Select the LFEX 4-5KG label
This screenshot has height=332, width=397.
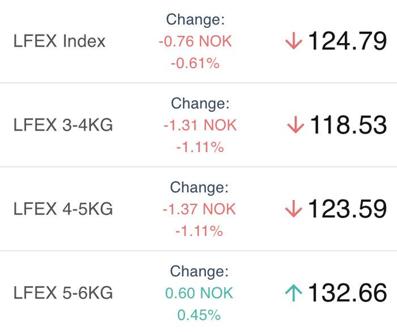point(63,209)
